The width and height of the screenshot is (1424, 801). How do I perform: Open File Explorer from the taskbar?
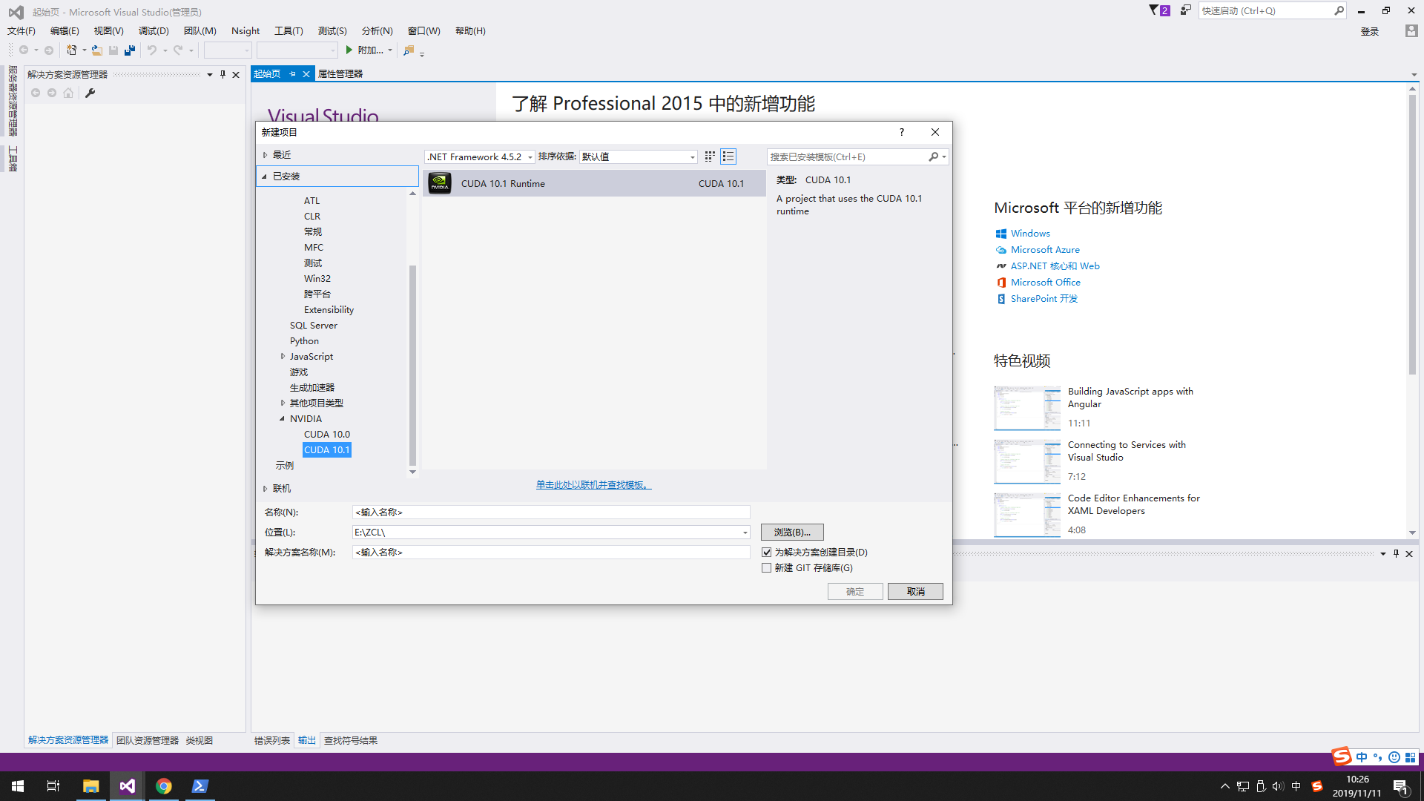click(x=90, y=786)
